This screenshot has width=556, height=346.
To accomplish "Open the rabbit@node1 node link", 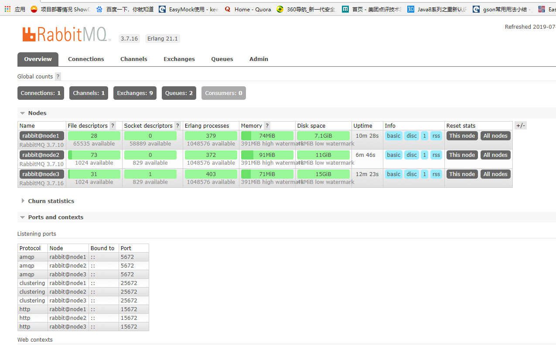I will (x=42, y=136).
